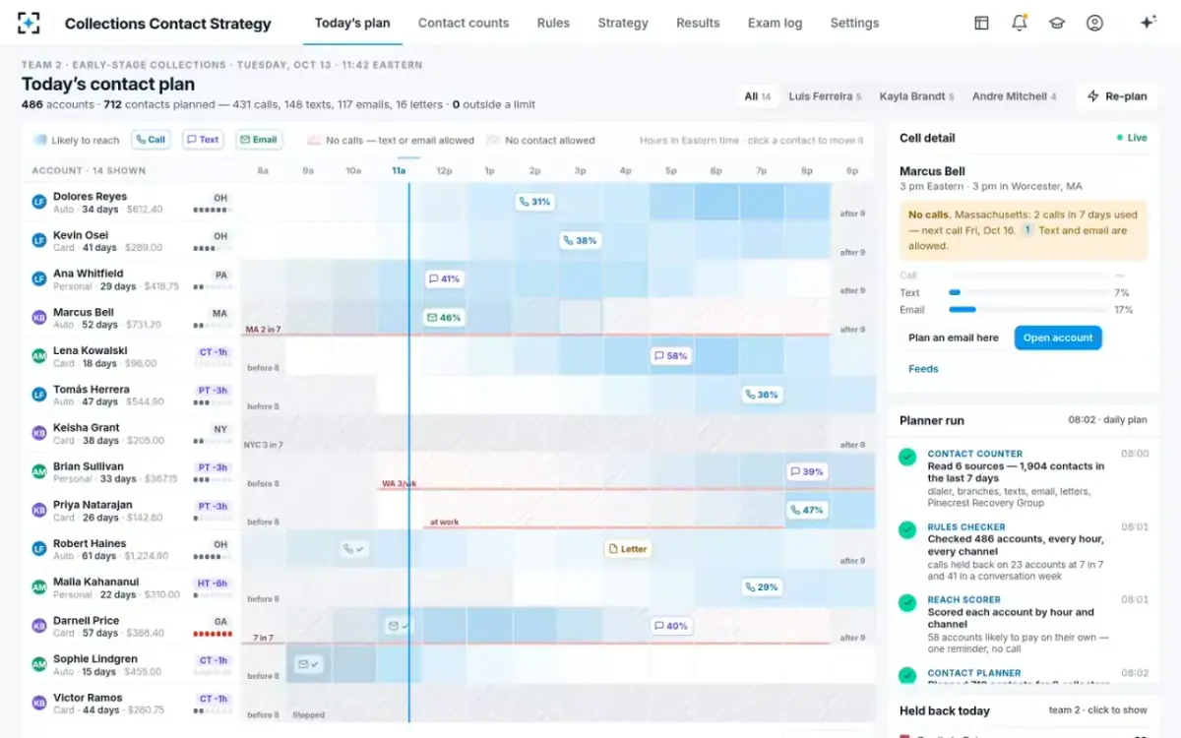The width and height of the screenshot is (1181, 738).
Task: Expand Held back today panel
Action: [x=1024, y=710]
